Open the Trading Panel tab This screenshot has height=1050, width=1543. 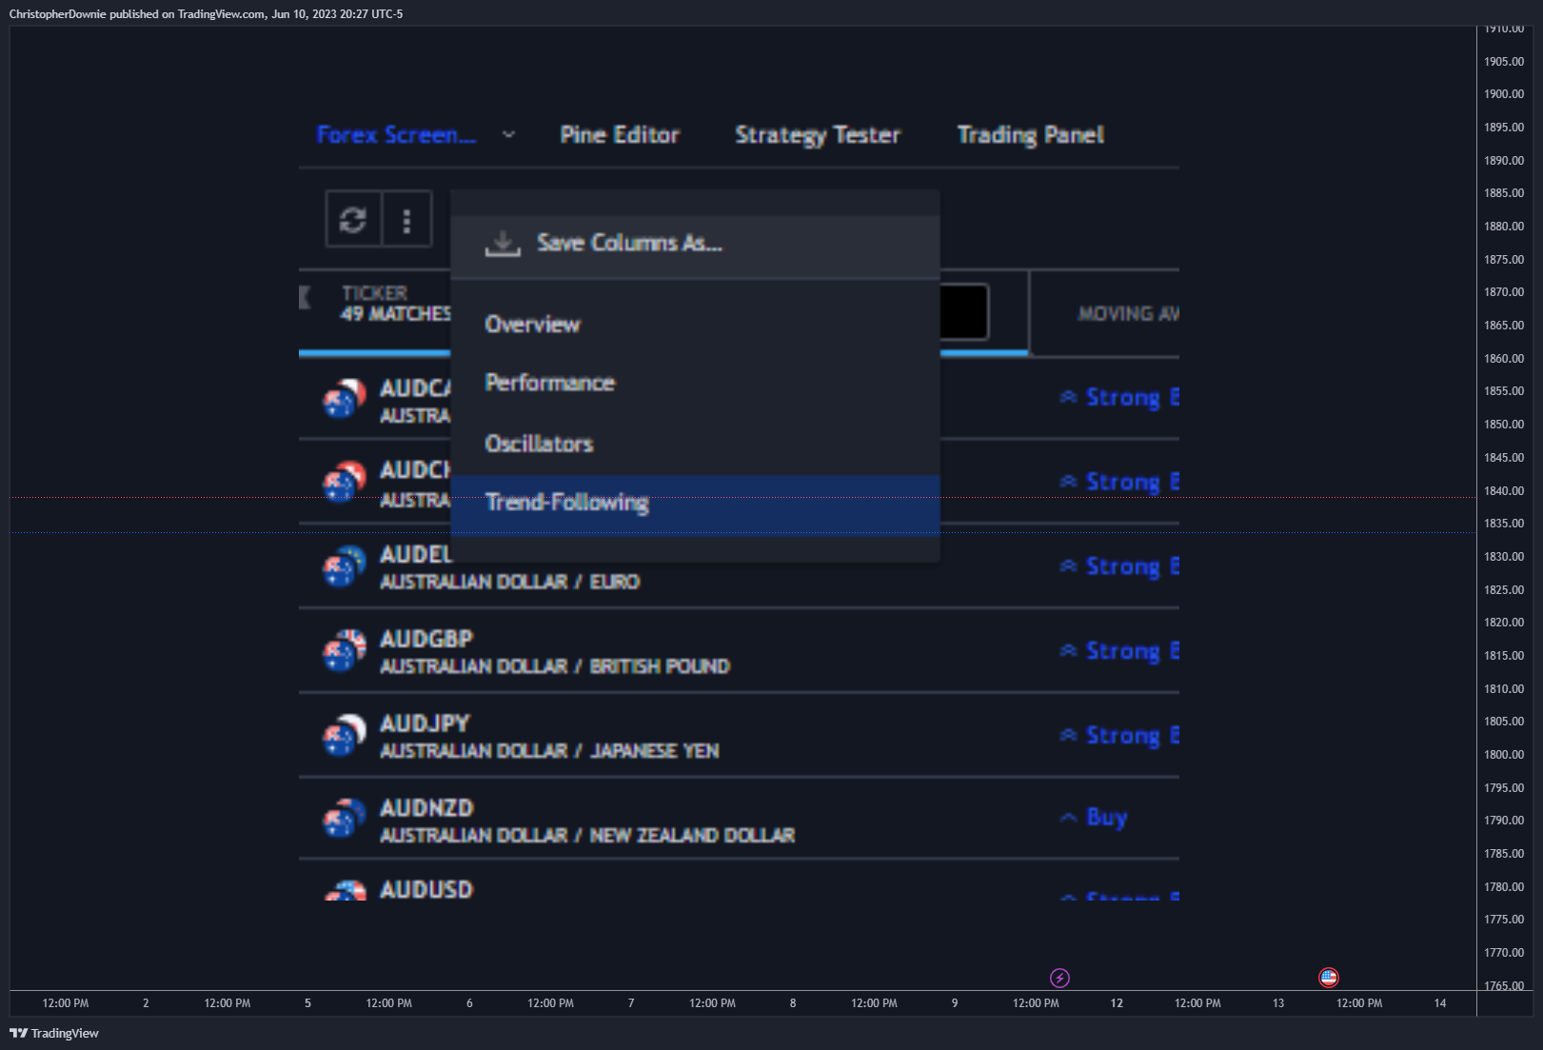tap(1031, 135)
